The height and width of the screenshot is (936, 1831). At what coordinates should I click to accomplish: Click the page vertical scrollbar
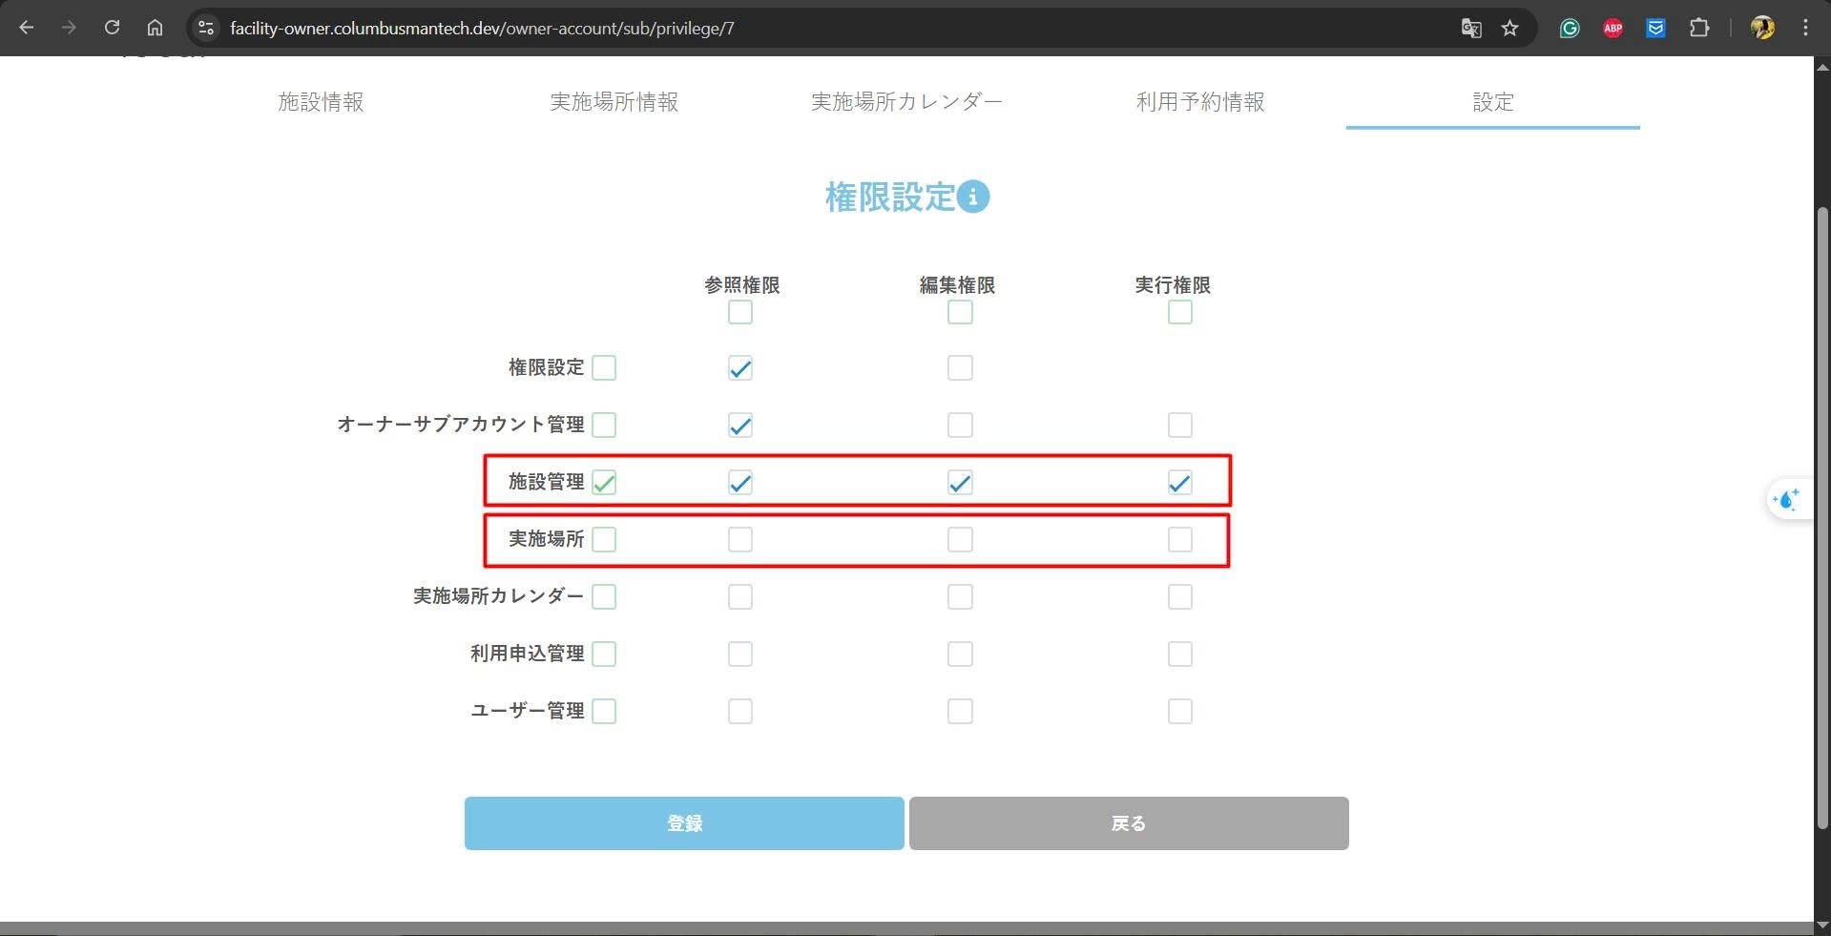[1822, 515]
